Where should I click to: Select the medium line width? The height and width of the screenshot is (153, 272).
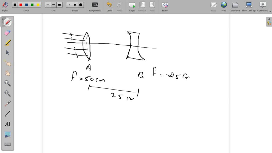(x=53, y=5)
